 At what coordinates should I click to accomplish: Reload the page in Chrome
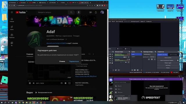tap(14, 5)
